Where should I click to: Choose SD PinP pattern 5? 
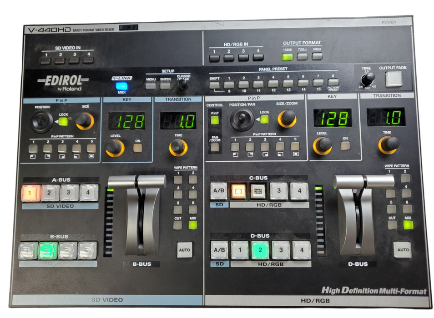click(x=91, y=148)
